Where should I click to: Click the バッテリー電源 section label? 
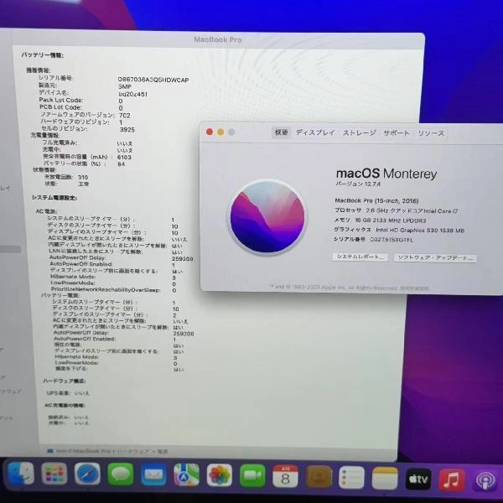click(x=60, y=295)
